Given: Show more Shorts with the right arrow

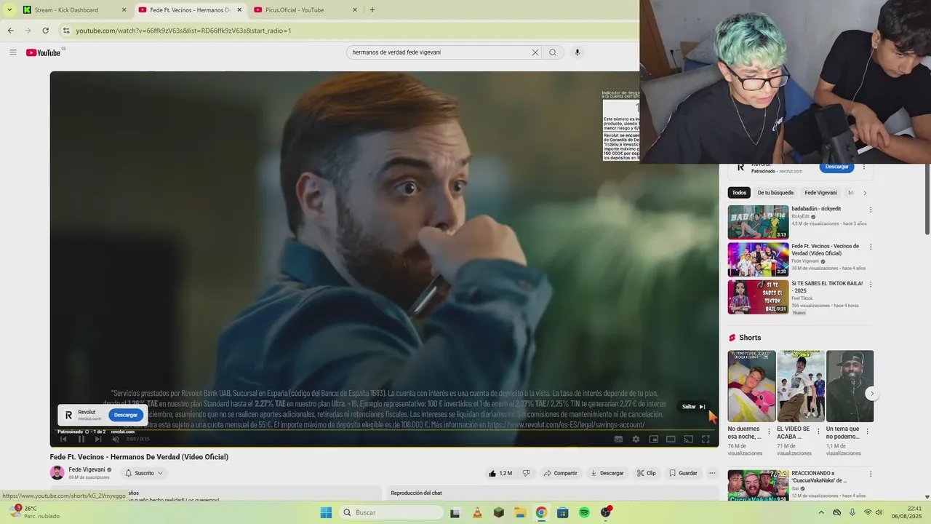Looking at the screenshot, I should pos(872,394).
